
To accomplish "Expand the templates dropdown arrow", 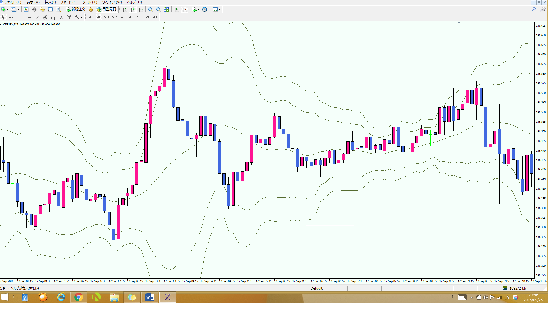I will tap(220, 9).
